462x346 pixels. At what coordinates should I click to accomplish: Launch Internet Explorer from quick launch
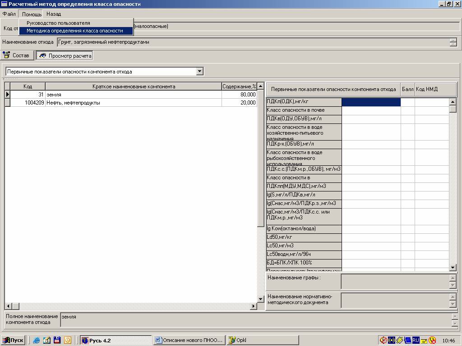(x=37, y=340)
